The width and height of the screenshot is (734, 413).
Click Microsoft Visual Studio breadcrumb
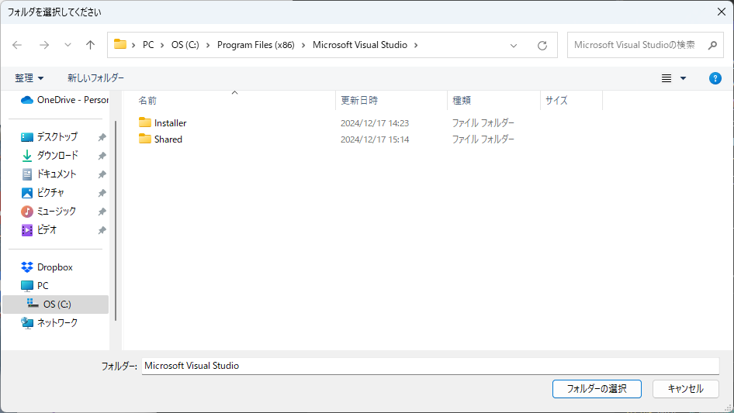click(x=360, y=45)
